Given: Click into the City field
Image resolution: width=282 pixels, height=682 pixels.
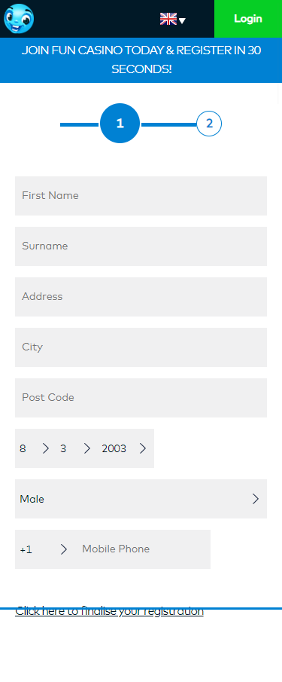Looking at the screenshot, I should 141,347.
